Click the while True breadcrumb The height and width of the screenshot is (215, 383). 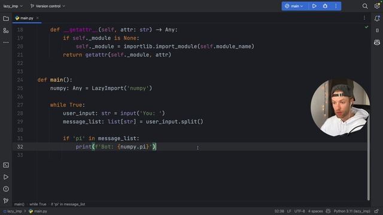point(38,204)
